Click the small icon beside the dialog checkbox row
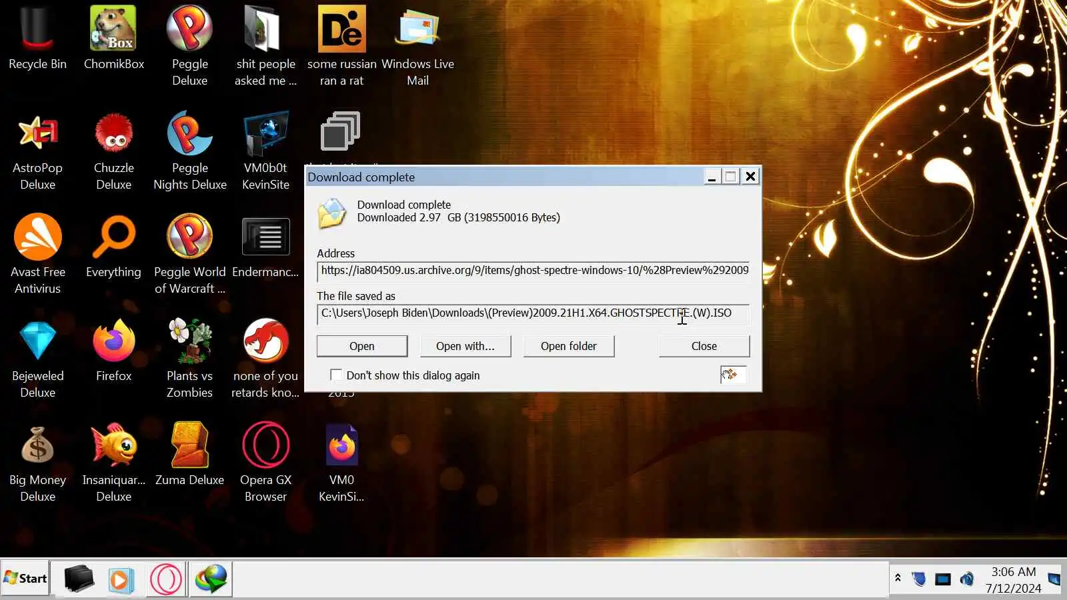This screenshot has width=1067, height=600. point(732,375)
